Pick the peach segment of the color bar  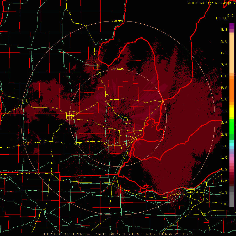click(232, 53)
